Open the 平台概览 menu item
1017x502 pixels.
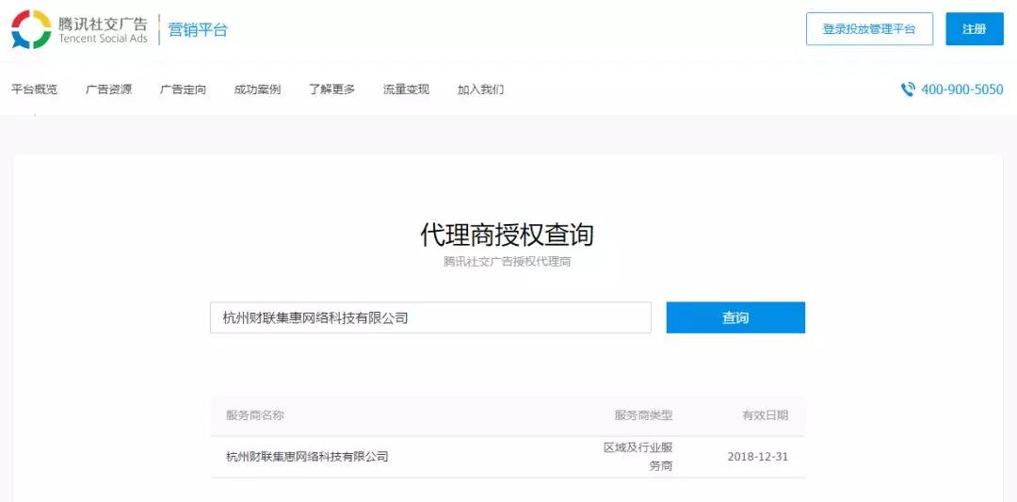click(35, 89)
